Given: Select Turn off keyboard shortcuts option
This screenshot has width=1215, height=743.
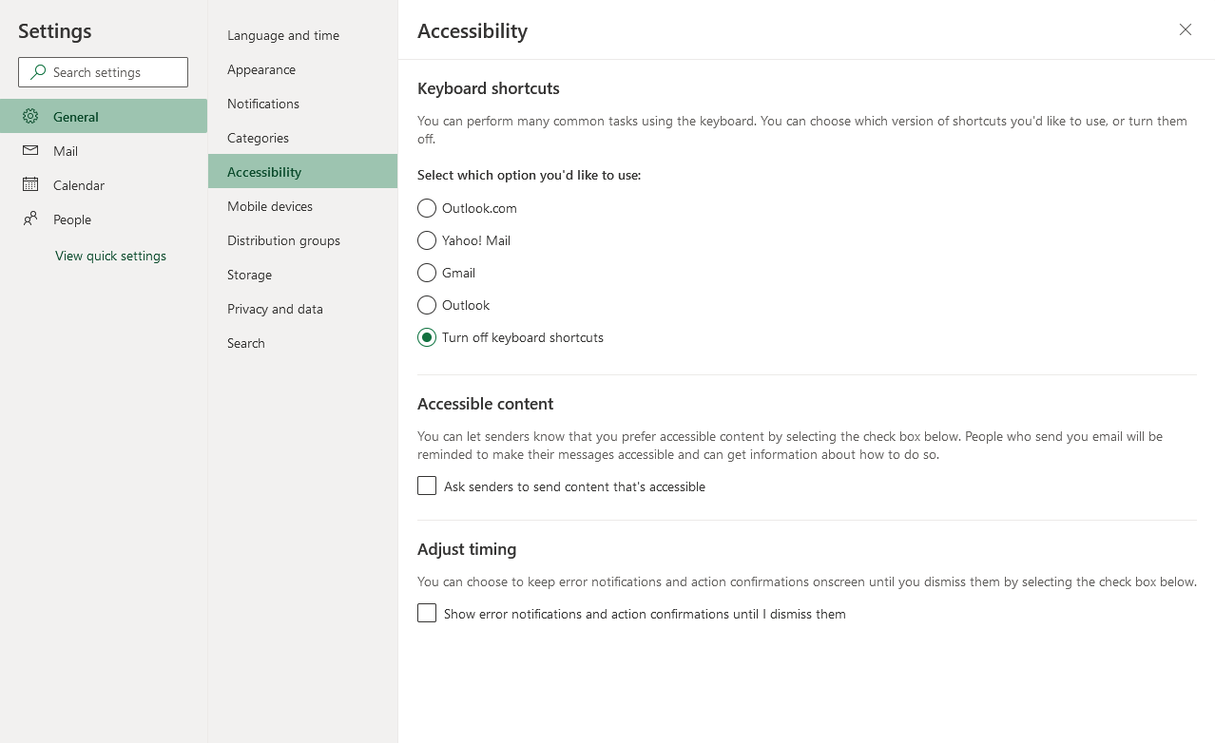Looking at the screenshot, I should tap(427, 337).
